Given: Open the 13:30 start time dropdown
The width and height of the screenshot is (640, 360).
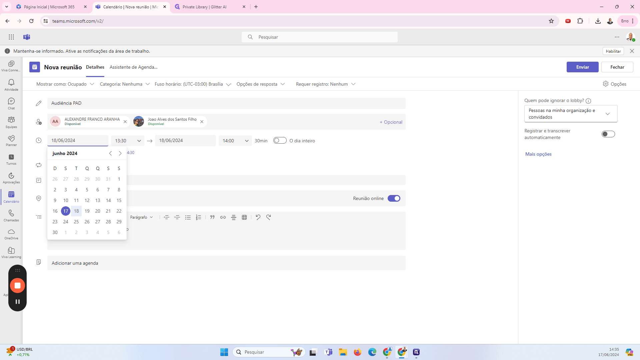Looking at the screenshot, I should (x=128, y=141).
